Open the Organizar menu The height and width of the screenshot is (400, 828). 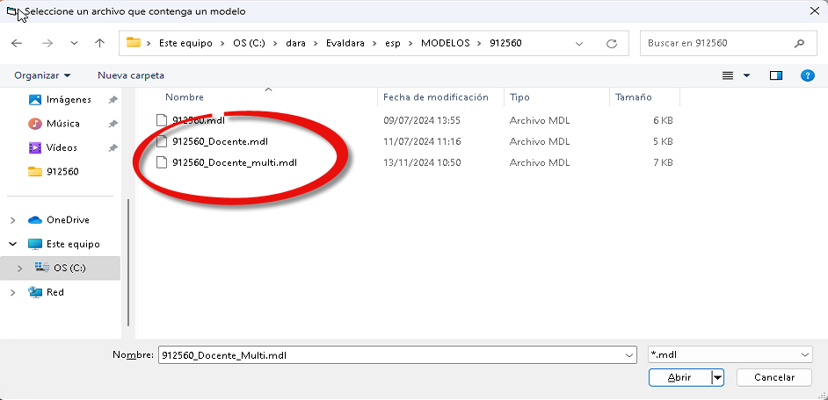42,75
